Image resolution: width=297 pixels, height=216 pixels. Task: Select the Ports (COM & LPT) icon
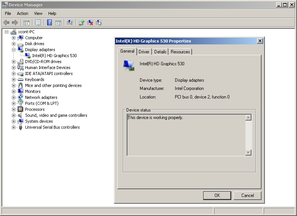(x=21, y=103)
